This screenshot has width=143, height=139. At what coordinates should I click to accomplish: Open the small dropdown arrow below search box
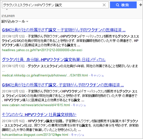(x=7, y=9)
